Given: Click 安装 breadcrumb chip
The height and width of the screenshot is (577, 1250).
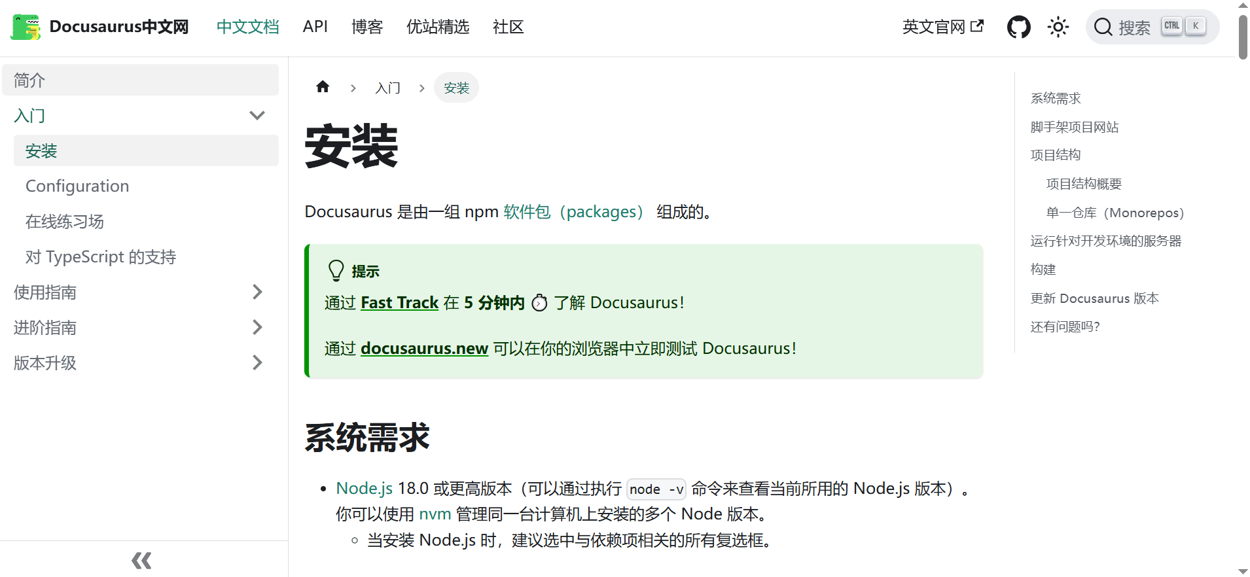Looking at the screenshot, I should click(456, 88).
